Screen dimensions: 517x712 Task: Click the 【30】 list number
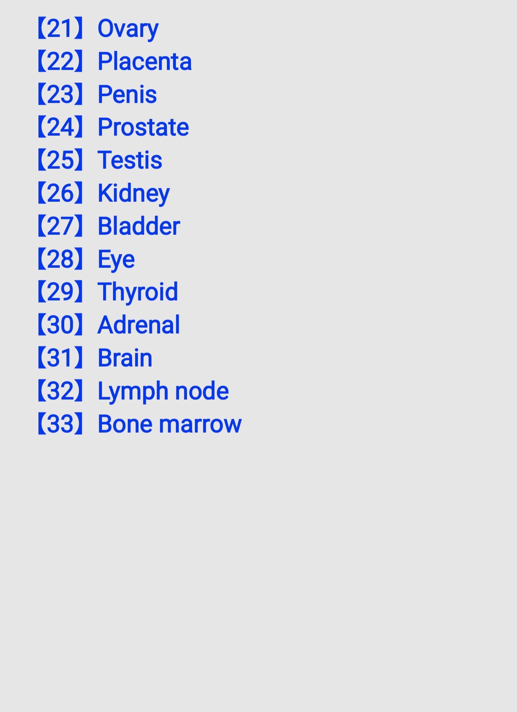pyautogui.click(x=61, y=325)
